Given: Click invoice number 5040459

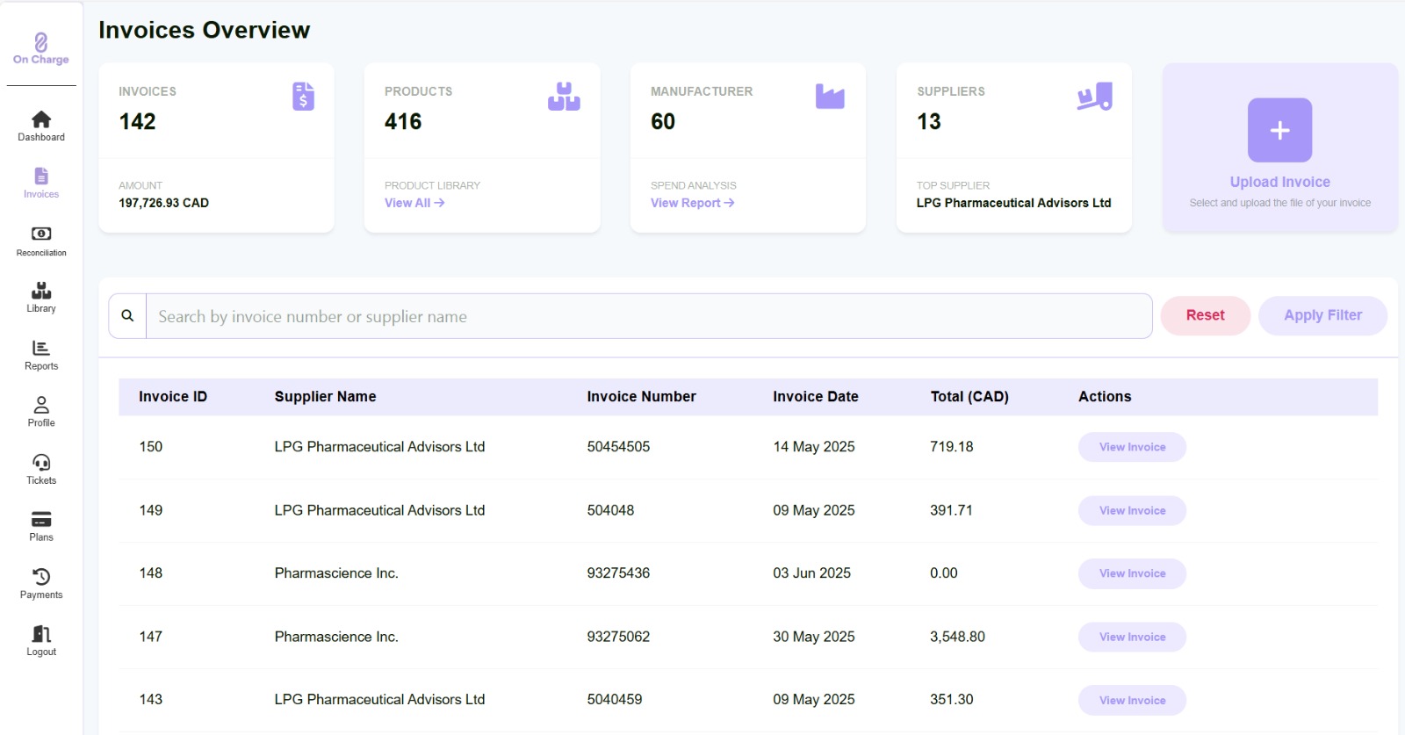Looking at the screenshot, I should (x=615, y=700).
